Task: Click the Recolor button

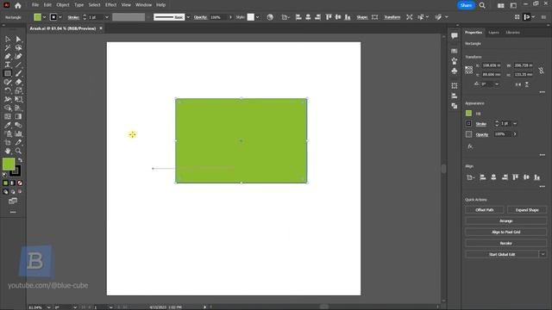Action: (x=506, y=243)
